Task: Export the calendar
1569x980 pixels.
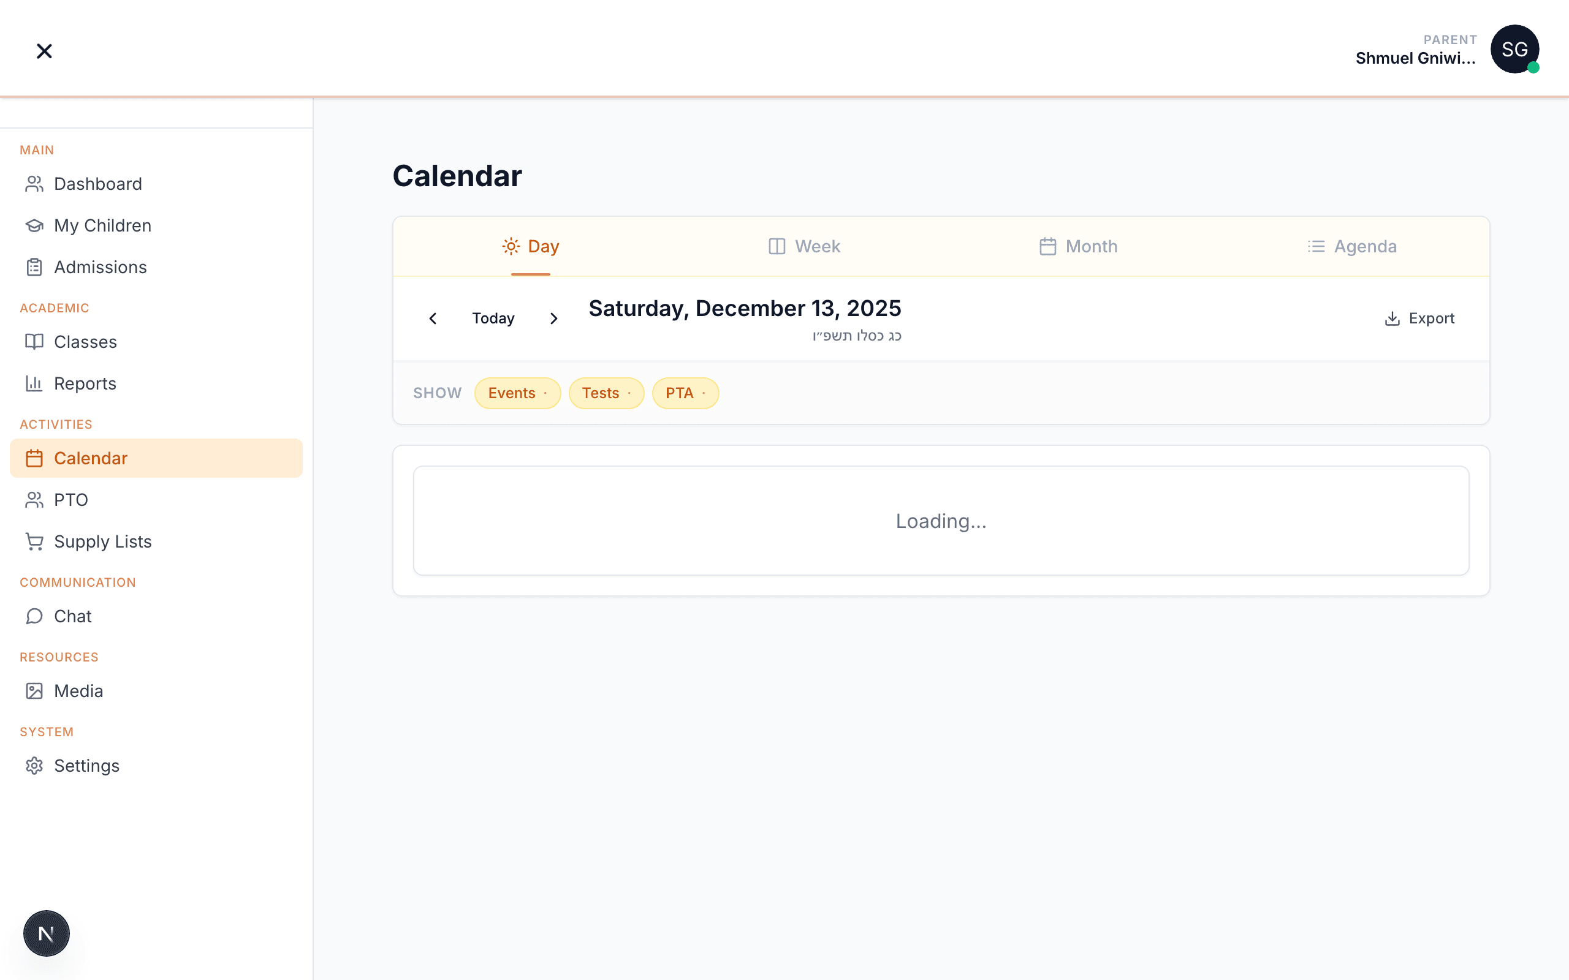Action: [x=1419, y=318]
